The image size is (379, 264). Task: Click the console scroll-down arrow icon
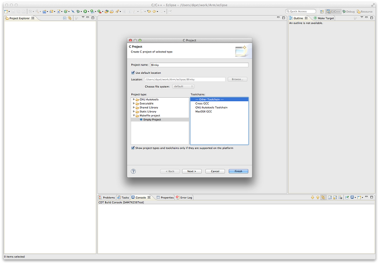pyautogui.click(x=313, y=197)
